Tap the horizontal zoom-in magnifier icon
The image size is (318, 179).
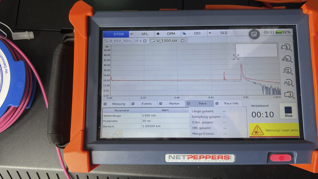click(x=286, y=47)
